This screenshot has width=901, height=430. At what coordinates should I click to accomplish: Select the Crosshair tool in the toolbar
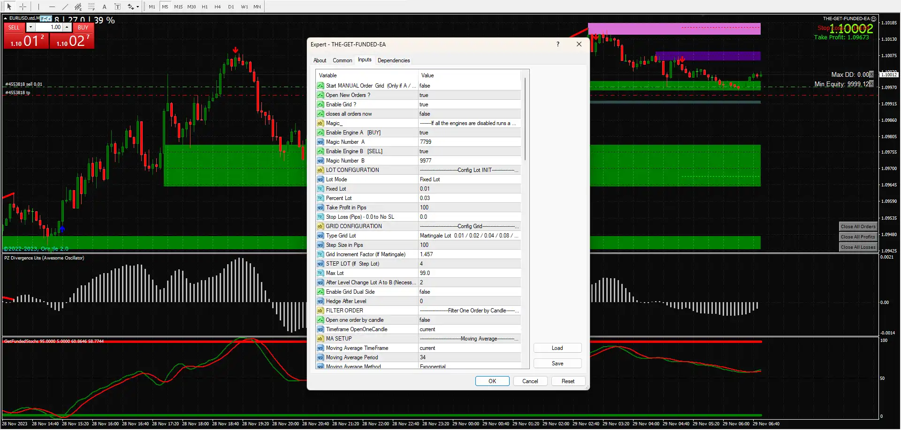pos(23,7)
